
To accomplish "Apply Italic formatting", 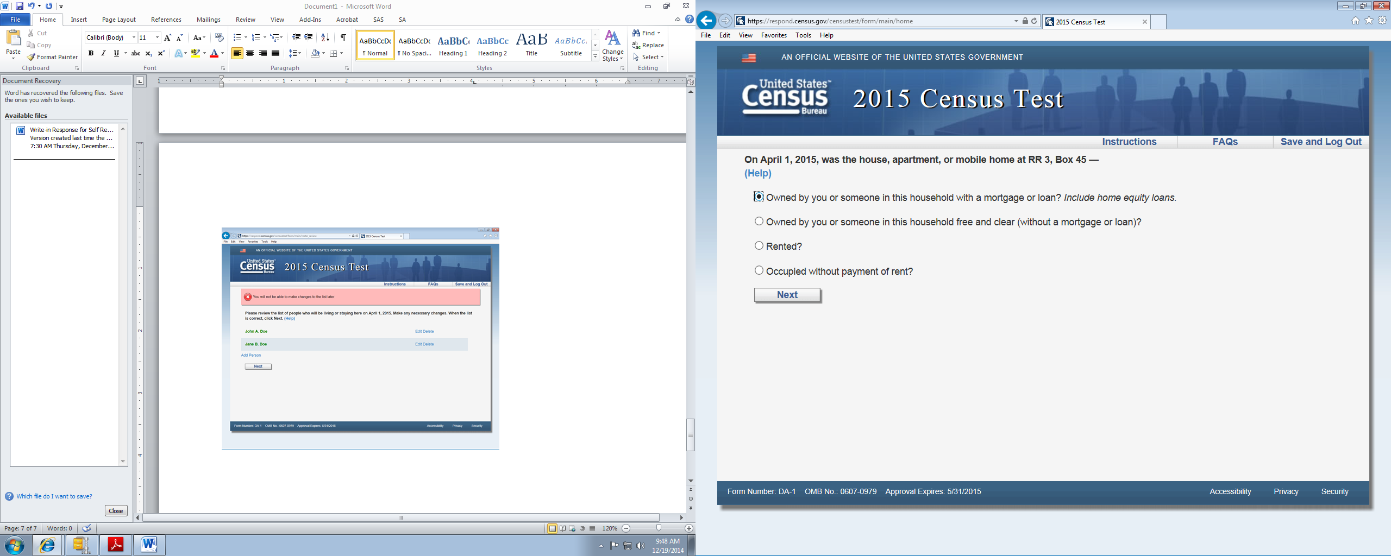I will [x=103, y=53].
